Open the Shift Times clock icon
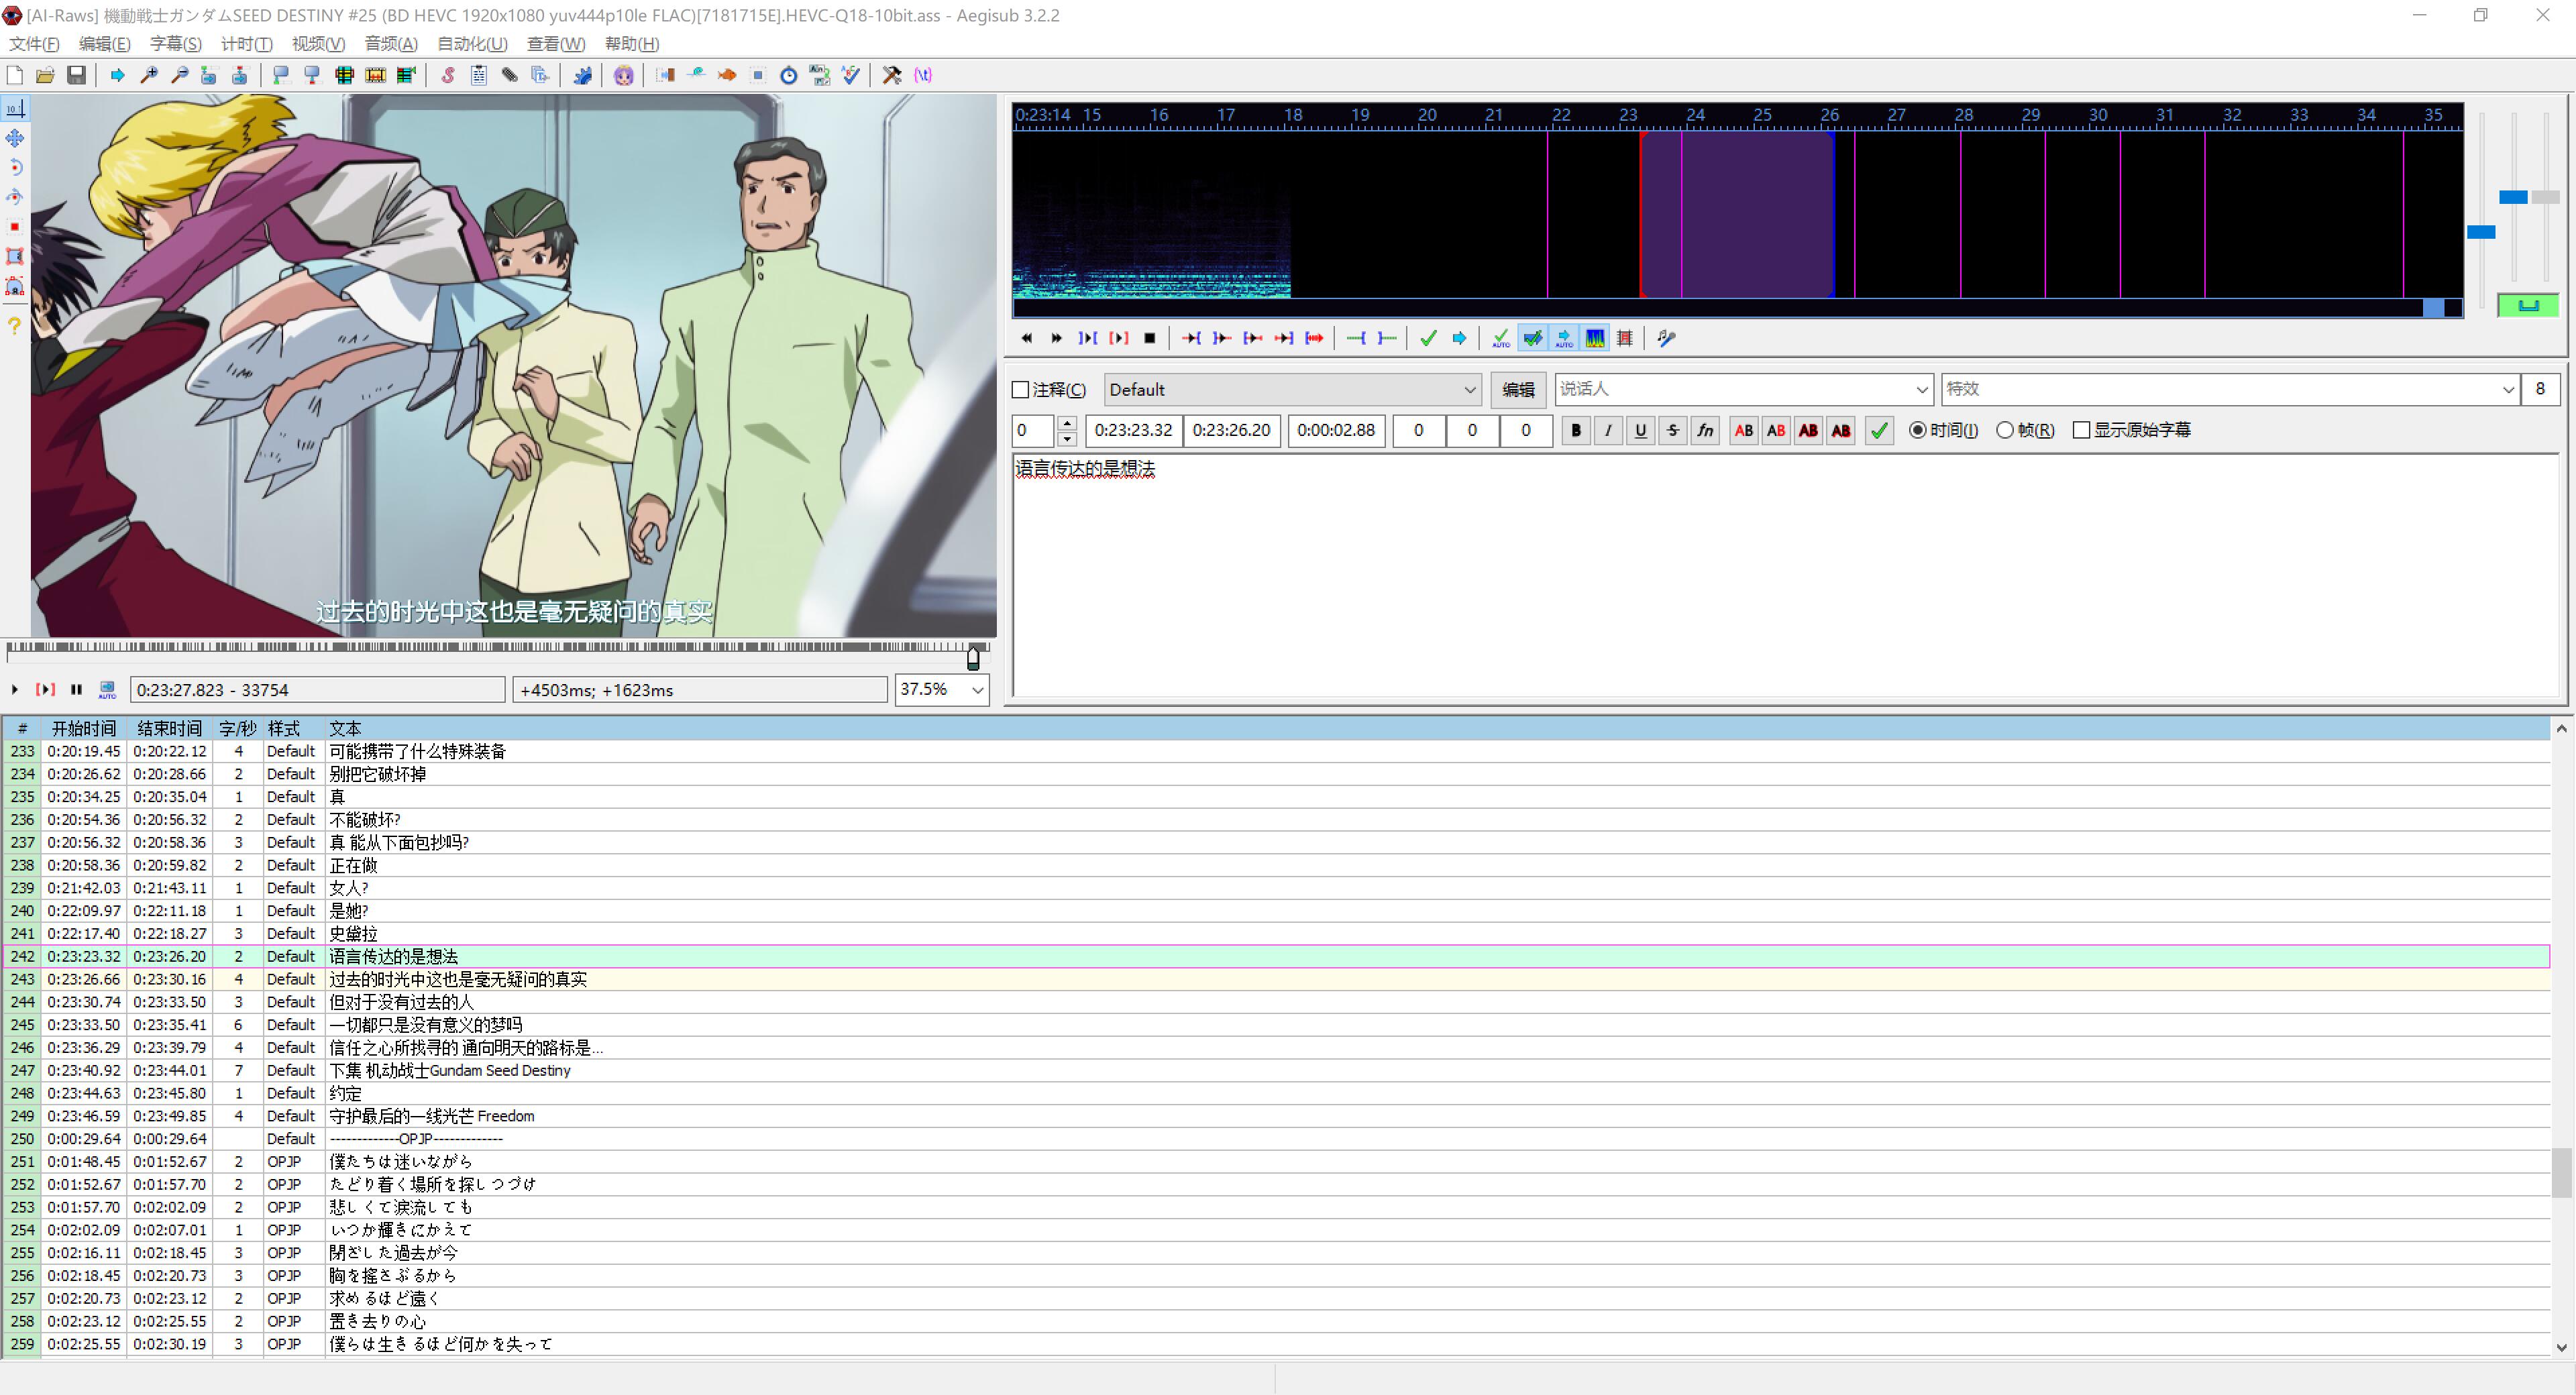The width and height of the screenshot is (2576, 1395). coord(789,75)
